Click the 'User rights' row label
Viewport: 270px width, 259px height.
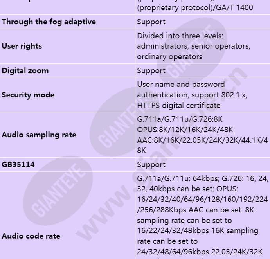22,46
